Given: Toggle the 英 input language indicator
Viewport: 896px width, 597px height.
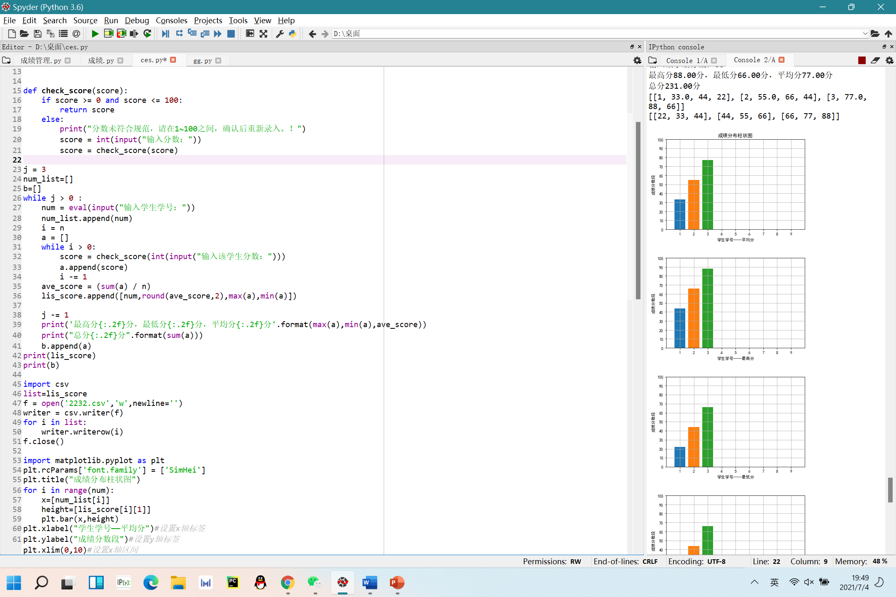Looking at the screenshot, I should tap(774, 582).
